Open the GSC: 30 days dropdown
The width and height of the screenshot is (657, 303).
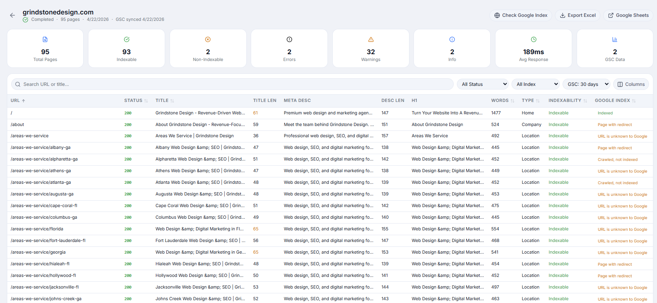click(x=587, y=84)
